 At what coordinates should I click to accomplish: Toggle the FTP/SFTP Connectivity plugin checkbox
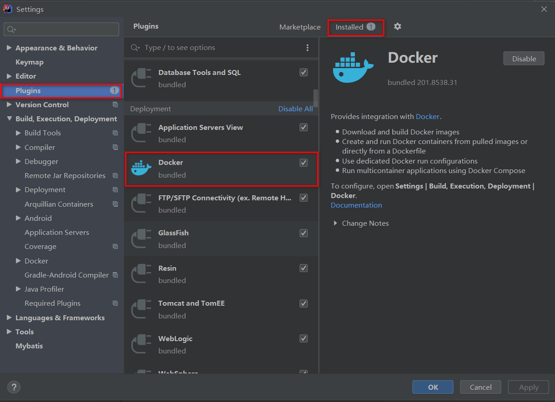coord(304,198)
